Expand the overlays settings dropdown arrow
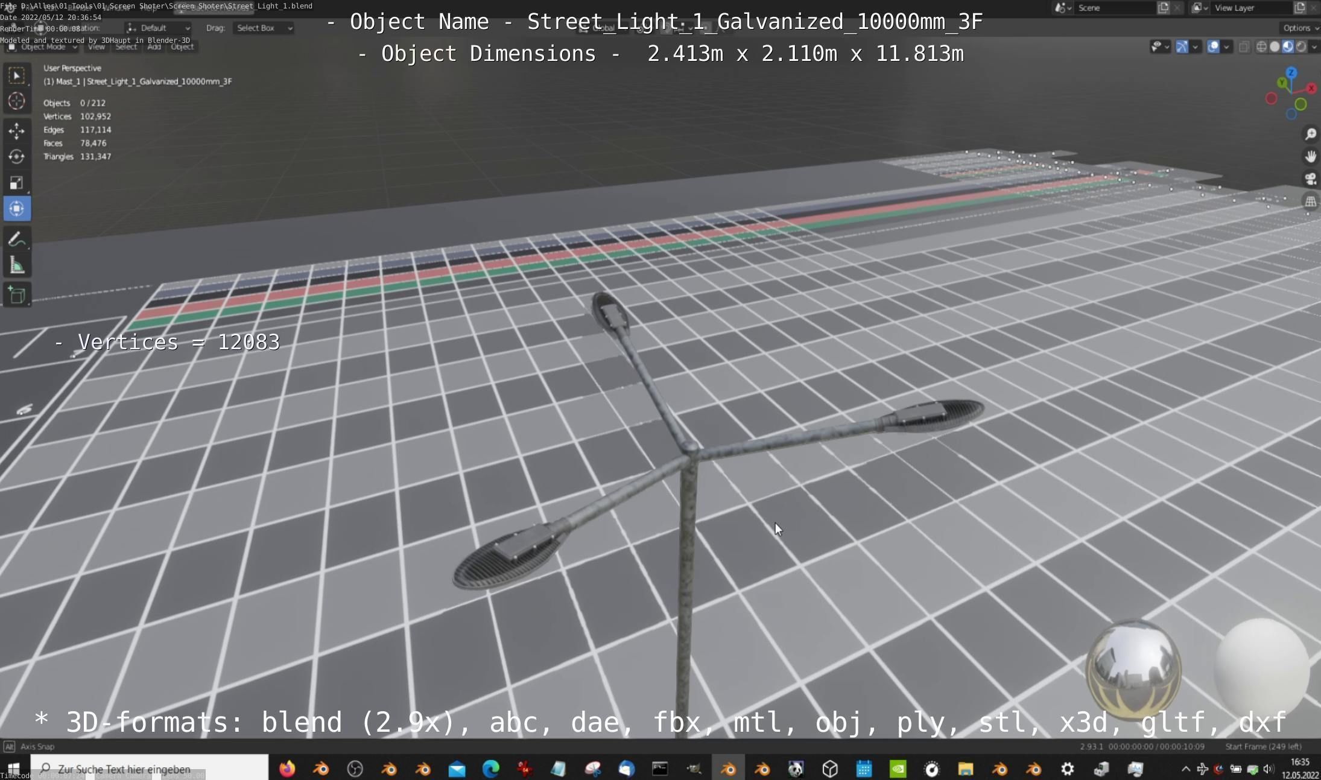 click(x=1226, y=46)
